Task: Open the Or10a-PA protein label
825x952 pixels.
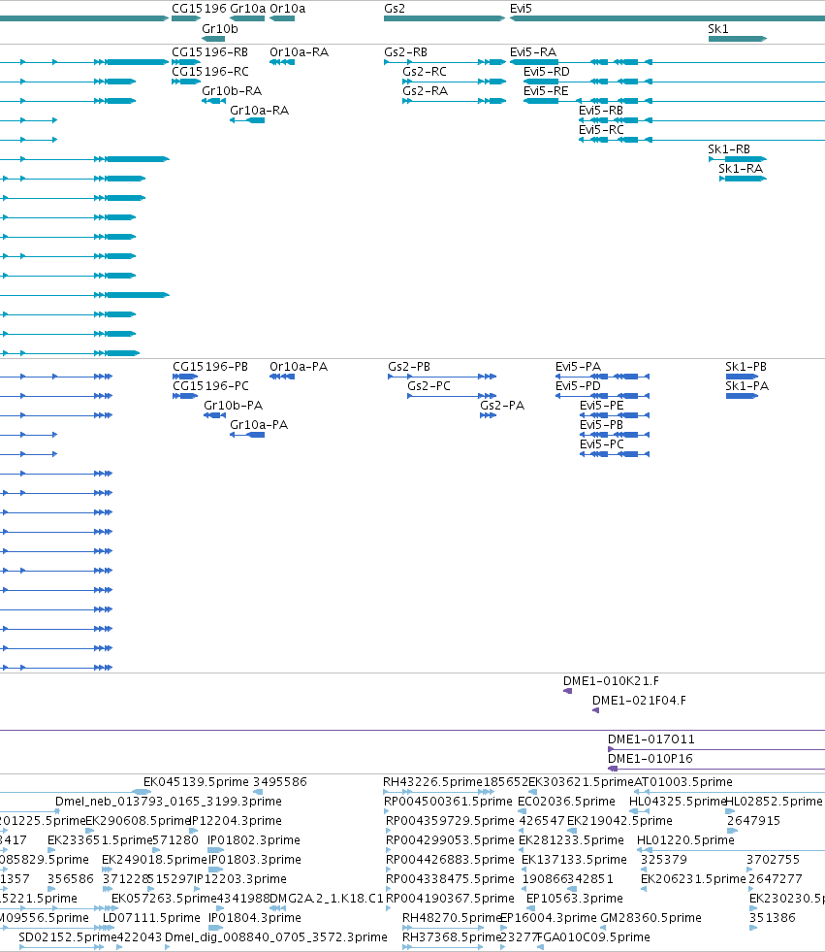Action: 299,367
